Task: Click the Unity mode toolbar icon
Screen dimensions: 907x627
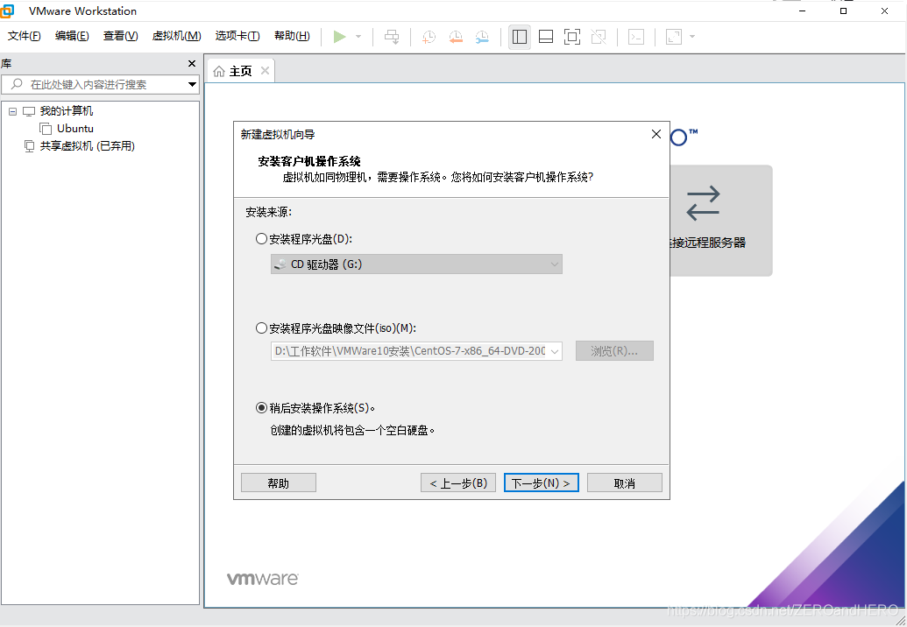Action: click(599, 37)
